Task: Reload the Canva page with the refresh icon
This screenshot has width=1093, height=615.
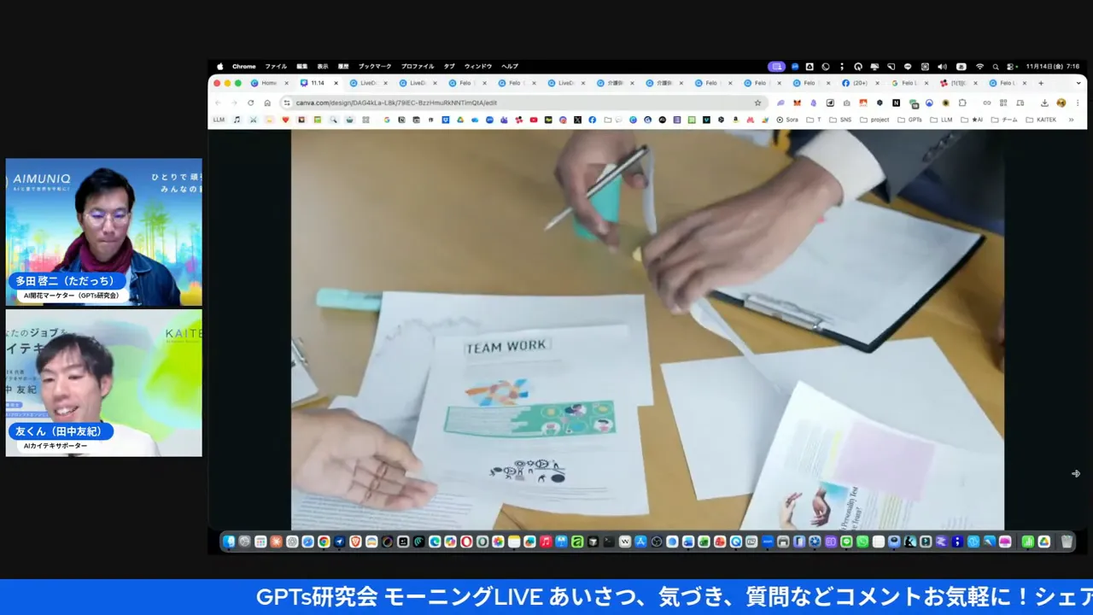Action: (249, 102)
